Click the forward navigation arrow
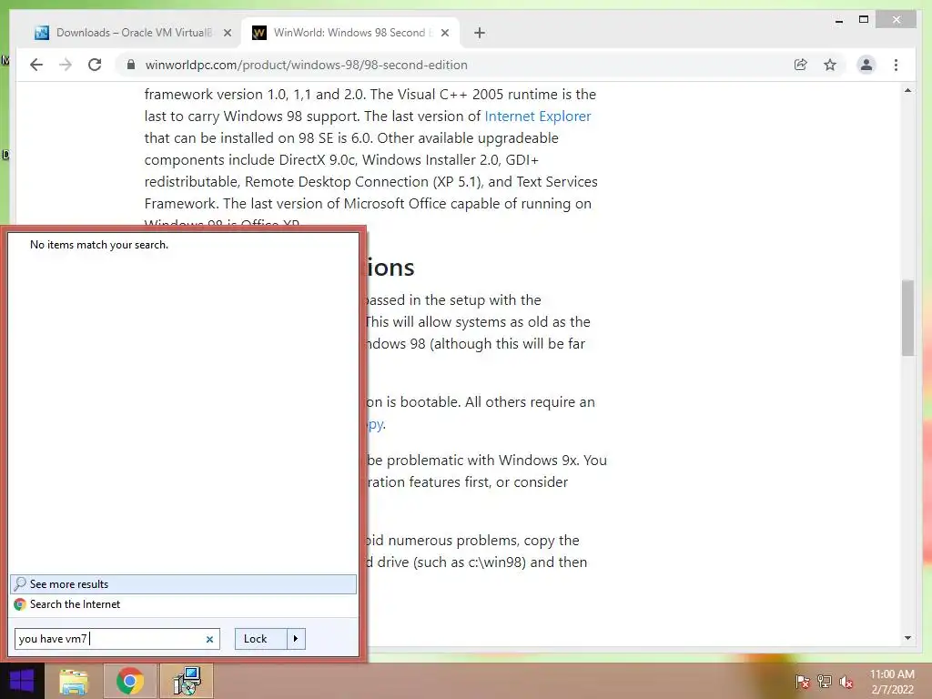Image resolution: width=932 pixels, height=699 pixels. [x=66, y=65]
